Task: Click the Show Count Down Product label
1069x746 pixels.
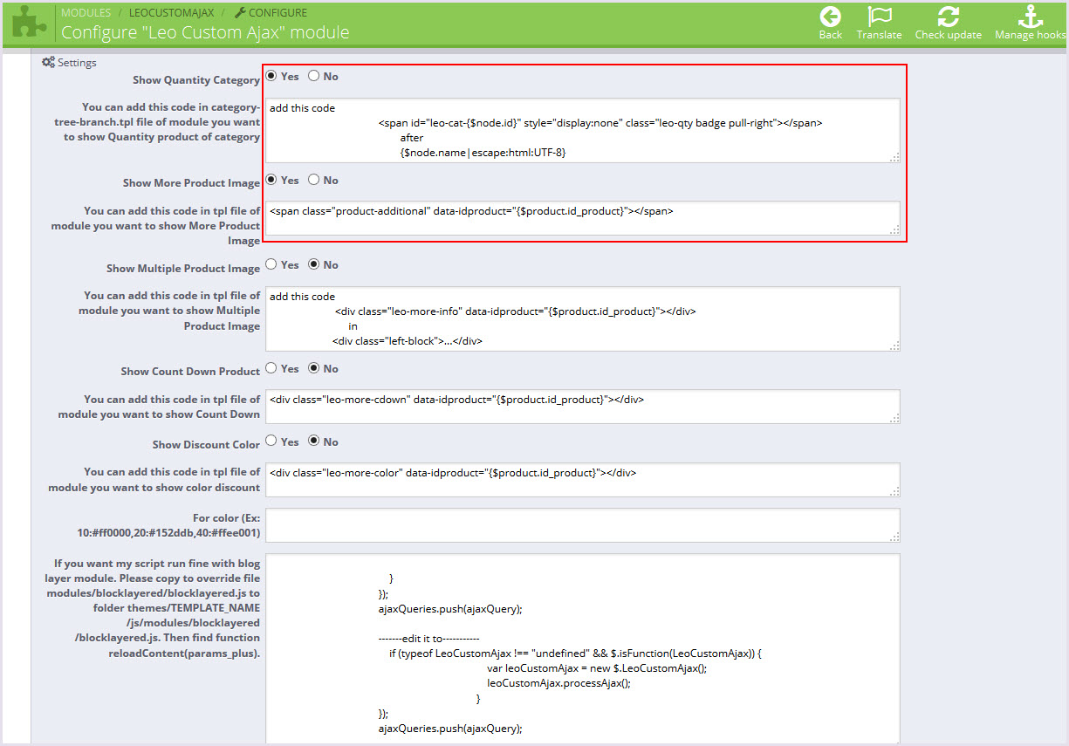Action: coord(190,371)
